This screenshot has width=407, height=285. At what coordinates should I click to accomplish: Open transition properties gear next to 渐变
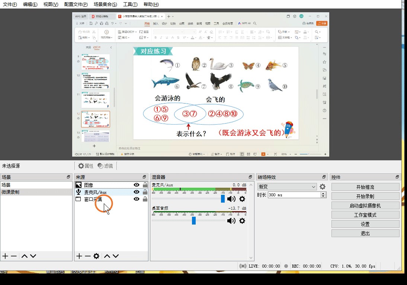pos(323,187)
